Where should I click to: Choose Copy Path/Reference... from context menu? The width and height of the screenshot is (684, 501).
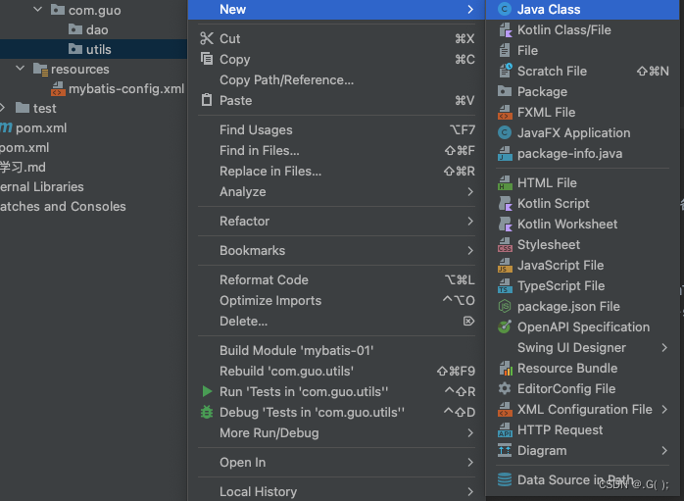[x=336, y=79]
